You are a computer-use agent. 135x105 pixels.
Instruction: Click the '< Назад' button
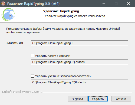coord(78,99)
